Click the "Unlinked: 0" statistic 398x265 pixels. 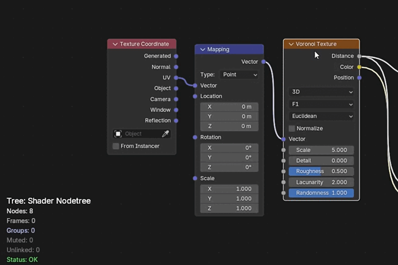23,250
